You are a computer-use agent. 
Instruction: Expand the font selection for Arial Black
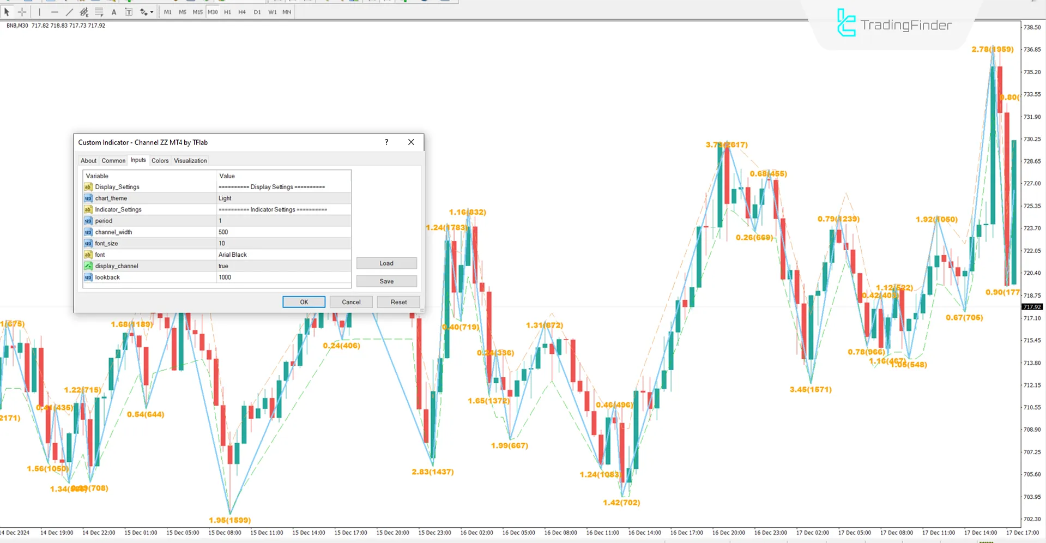pos(283,254)
